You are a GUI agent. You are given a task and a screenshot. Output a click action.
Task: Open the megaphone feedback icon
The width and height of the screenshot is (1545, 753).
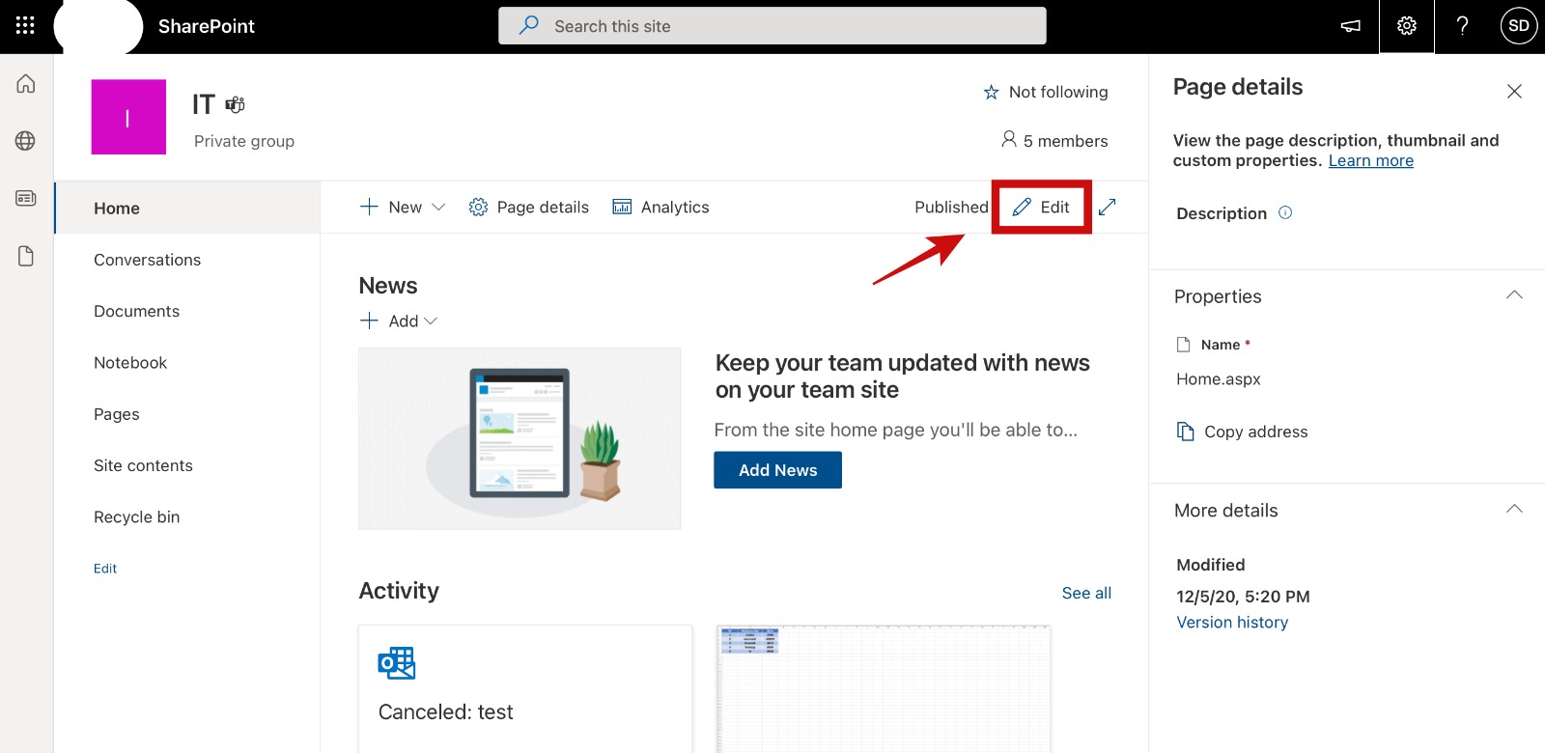1351,26
